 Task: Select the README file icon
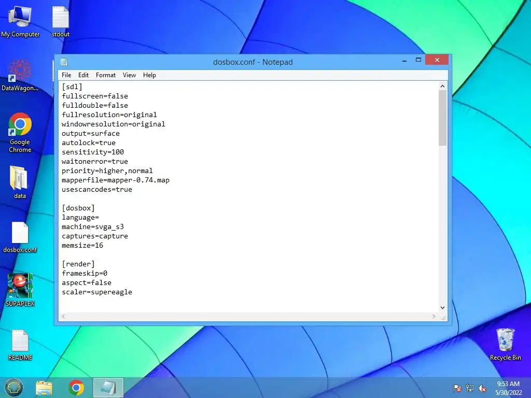tap(20, 345)
